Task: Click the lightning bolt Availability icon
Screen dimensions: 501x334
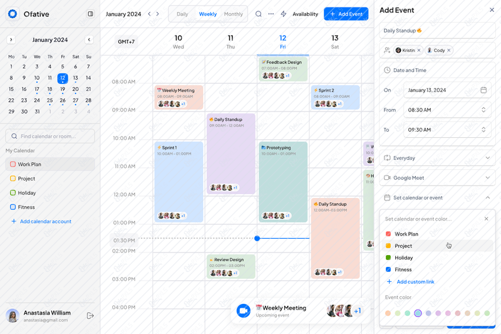Action: [284, 14]
